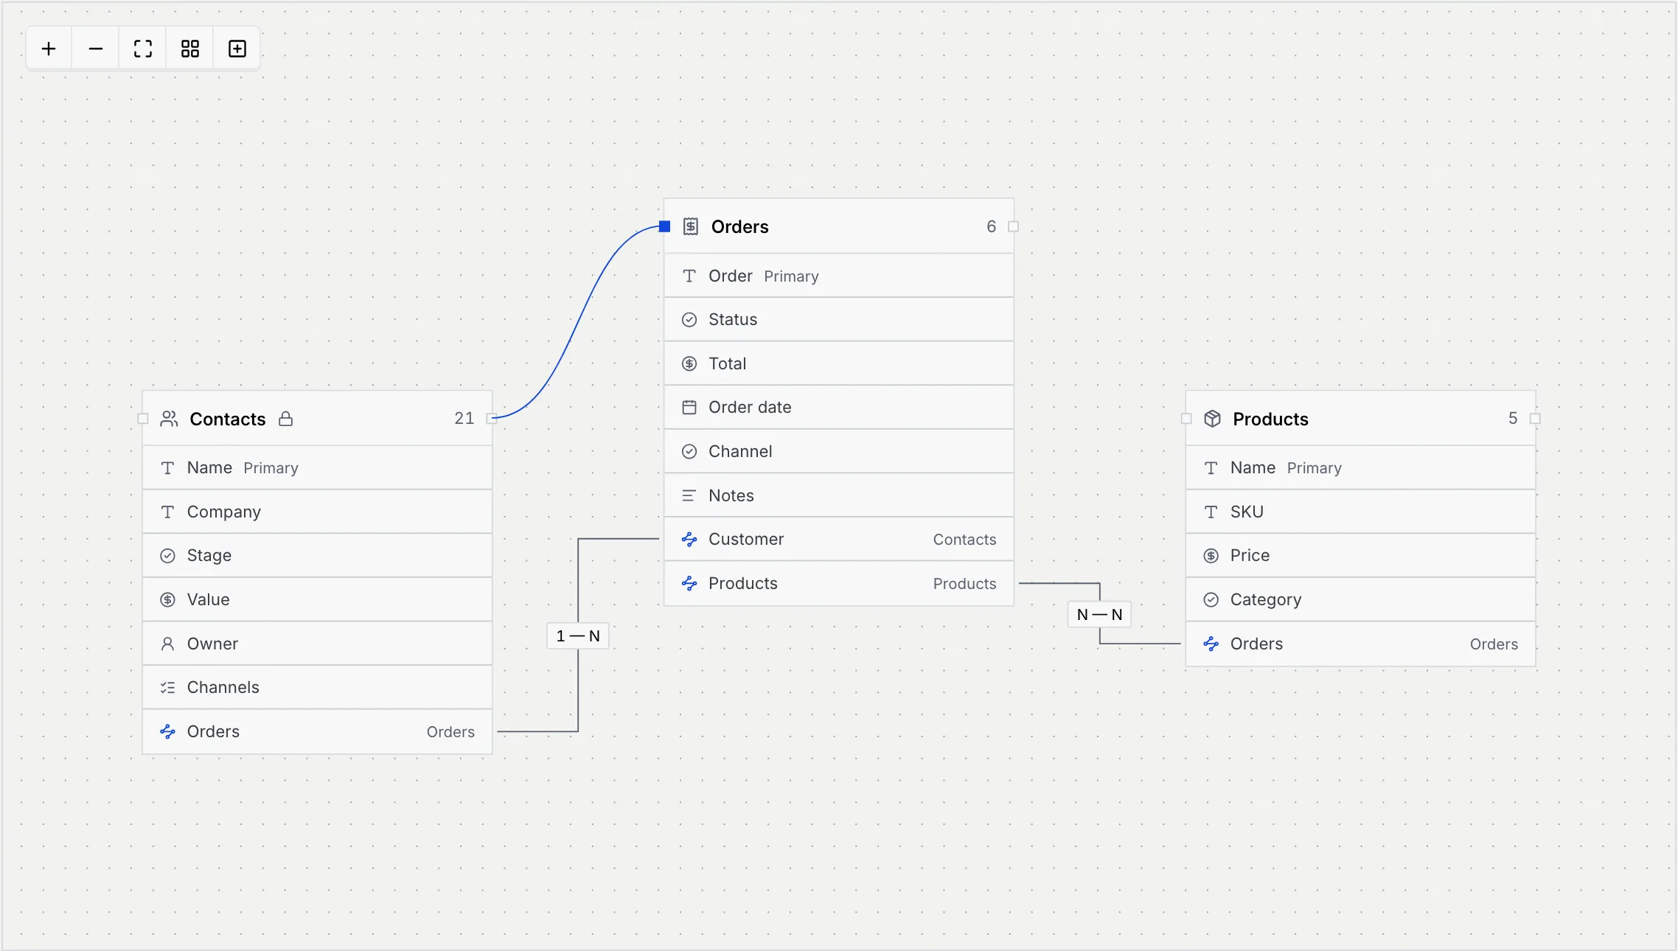Click record count 6 on Orders
1678x951 pixels.
(991, 226)
